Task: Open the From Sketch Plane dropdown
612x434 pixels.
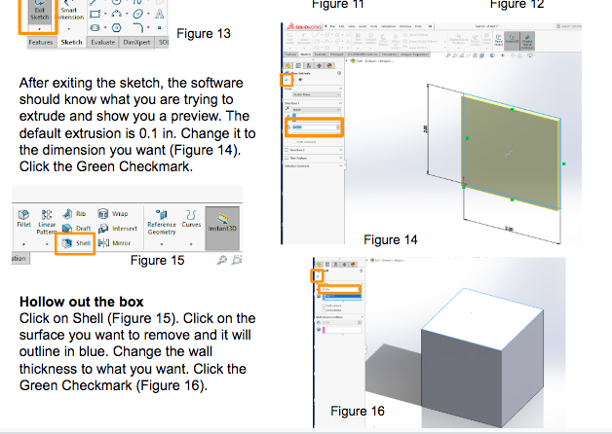Action: [316, 94]
